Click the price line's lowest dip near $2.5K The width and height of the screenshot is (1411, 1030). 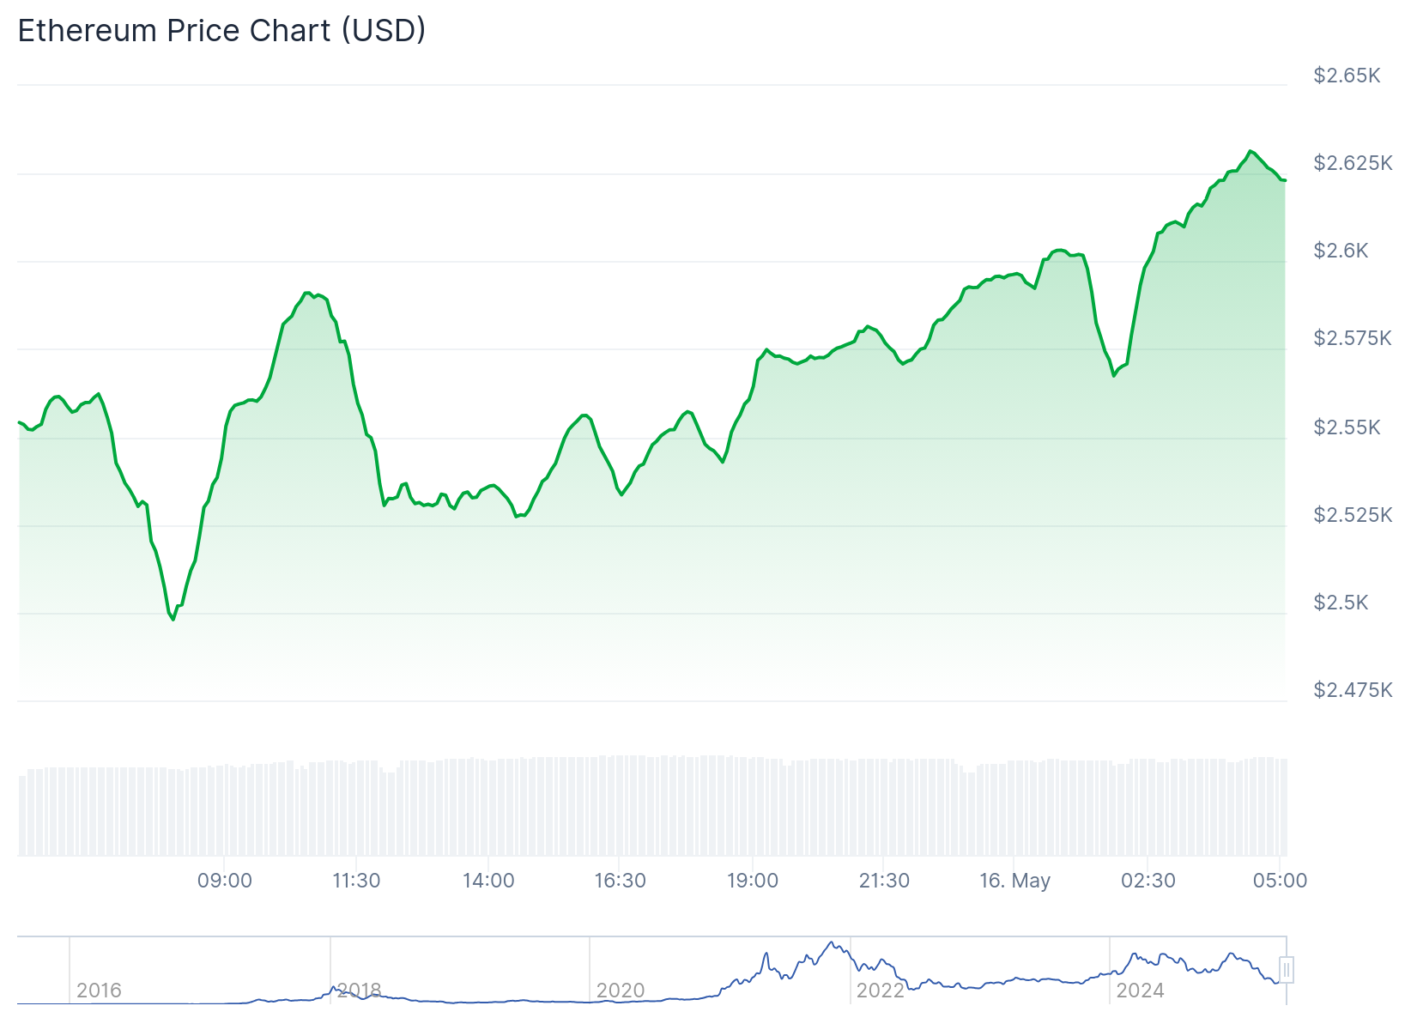pos(173,619)
